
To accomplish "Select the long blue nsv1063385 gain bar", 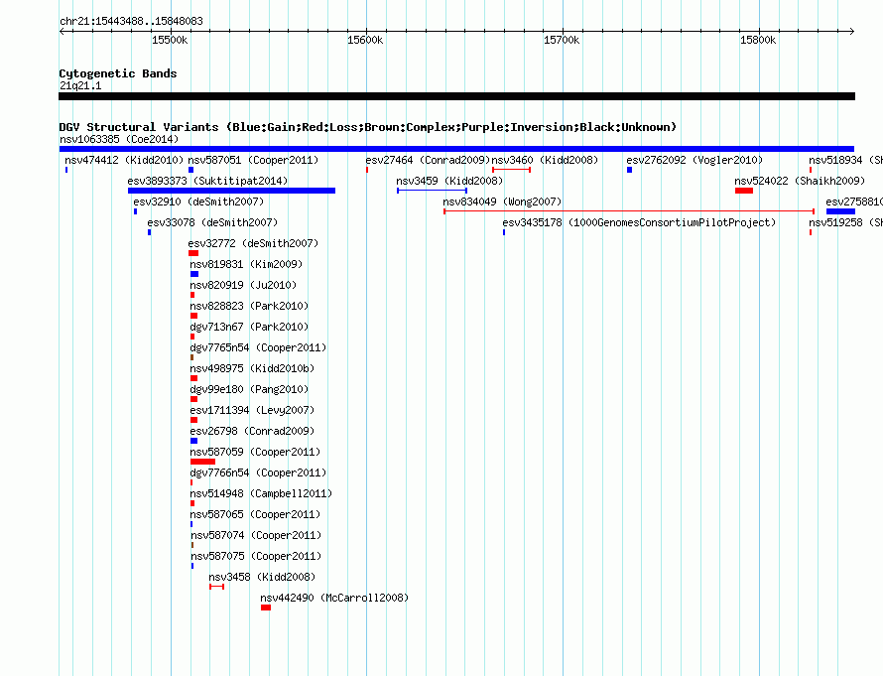I will click(x=456, y=149).
